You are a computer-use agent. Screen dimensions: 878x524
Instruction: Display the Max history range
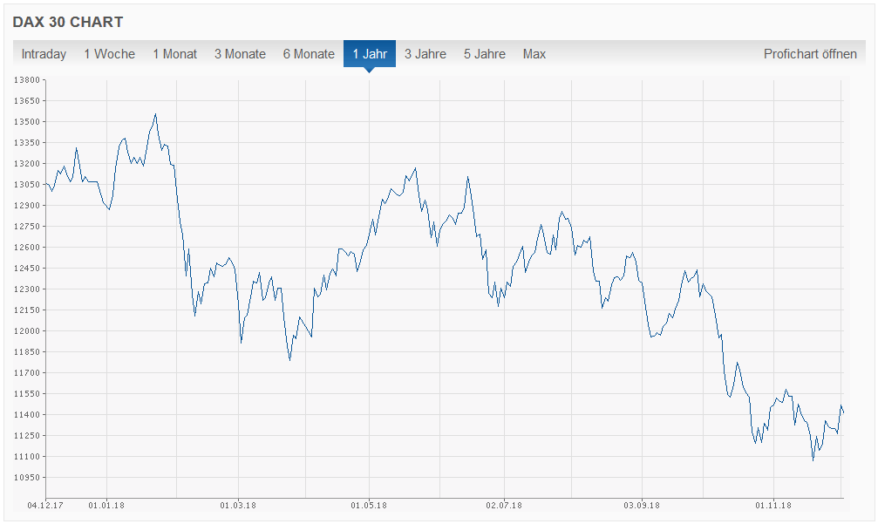click(534, 54)
